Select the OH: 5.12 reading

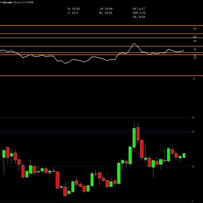click(139, 13)
